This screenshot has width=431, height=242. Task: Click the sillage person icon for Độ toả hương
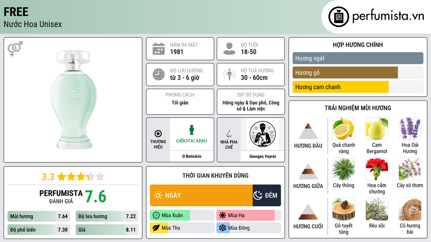(229, 74)
